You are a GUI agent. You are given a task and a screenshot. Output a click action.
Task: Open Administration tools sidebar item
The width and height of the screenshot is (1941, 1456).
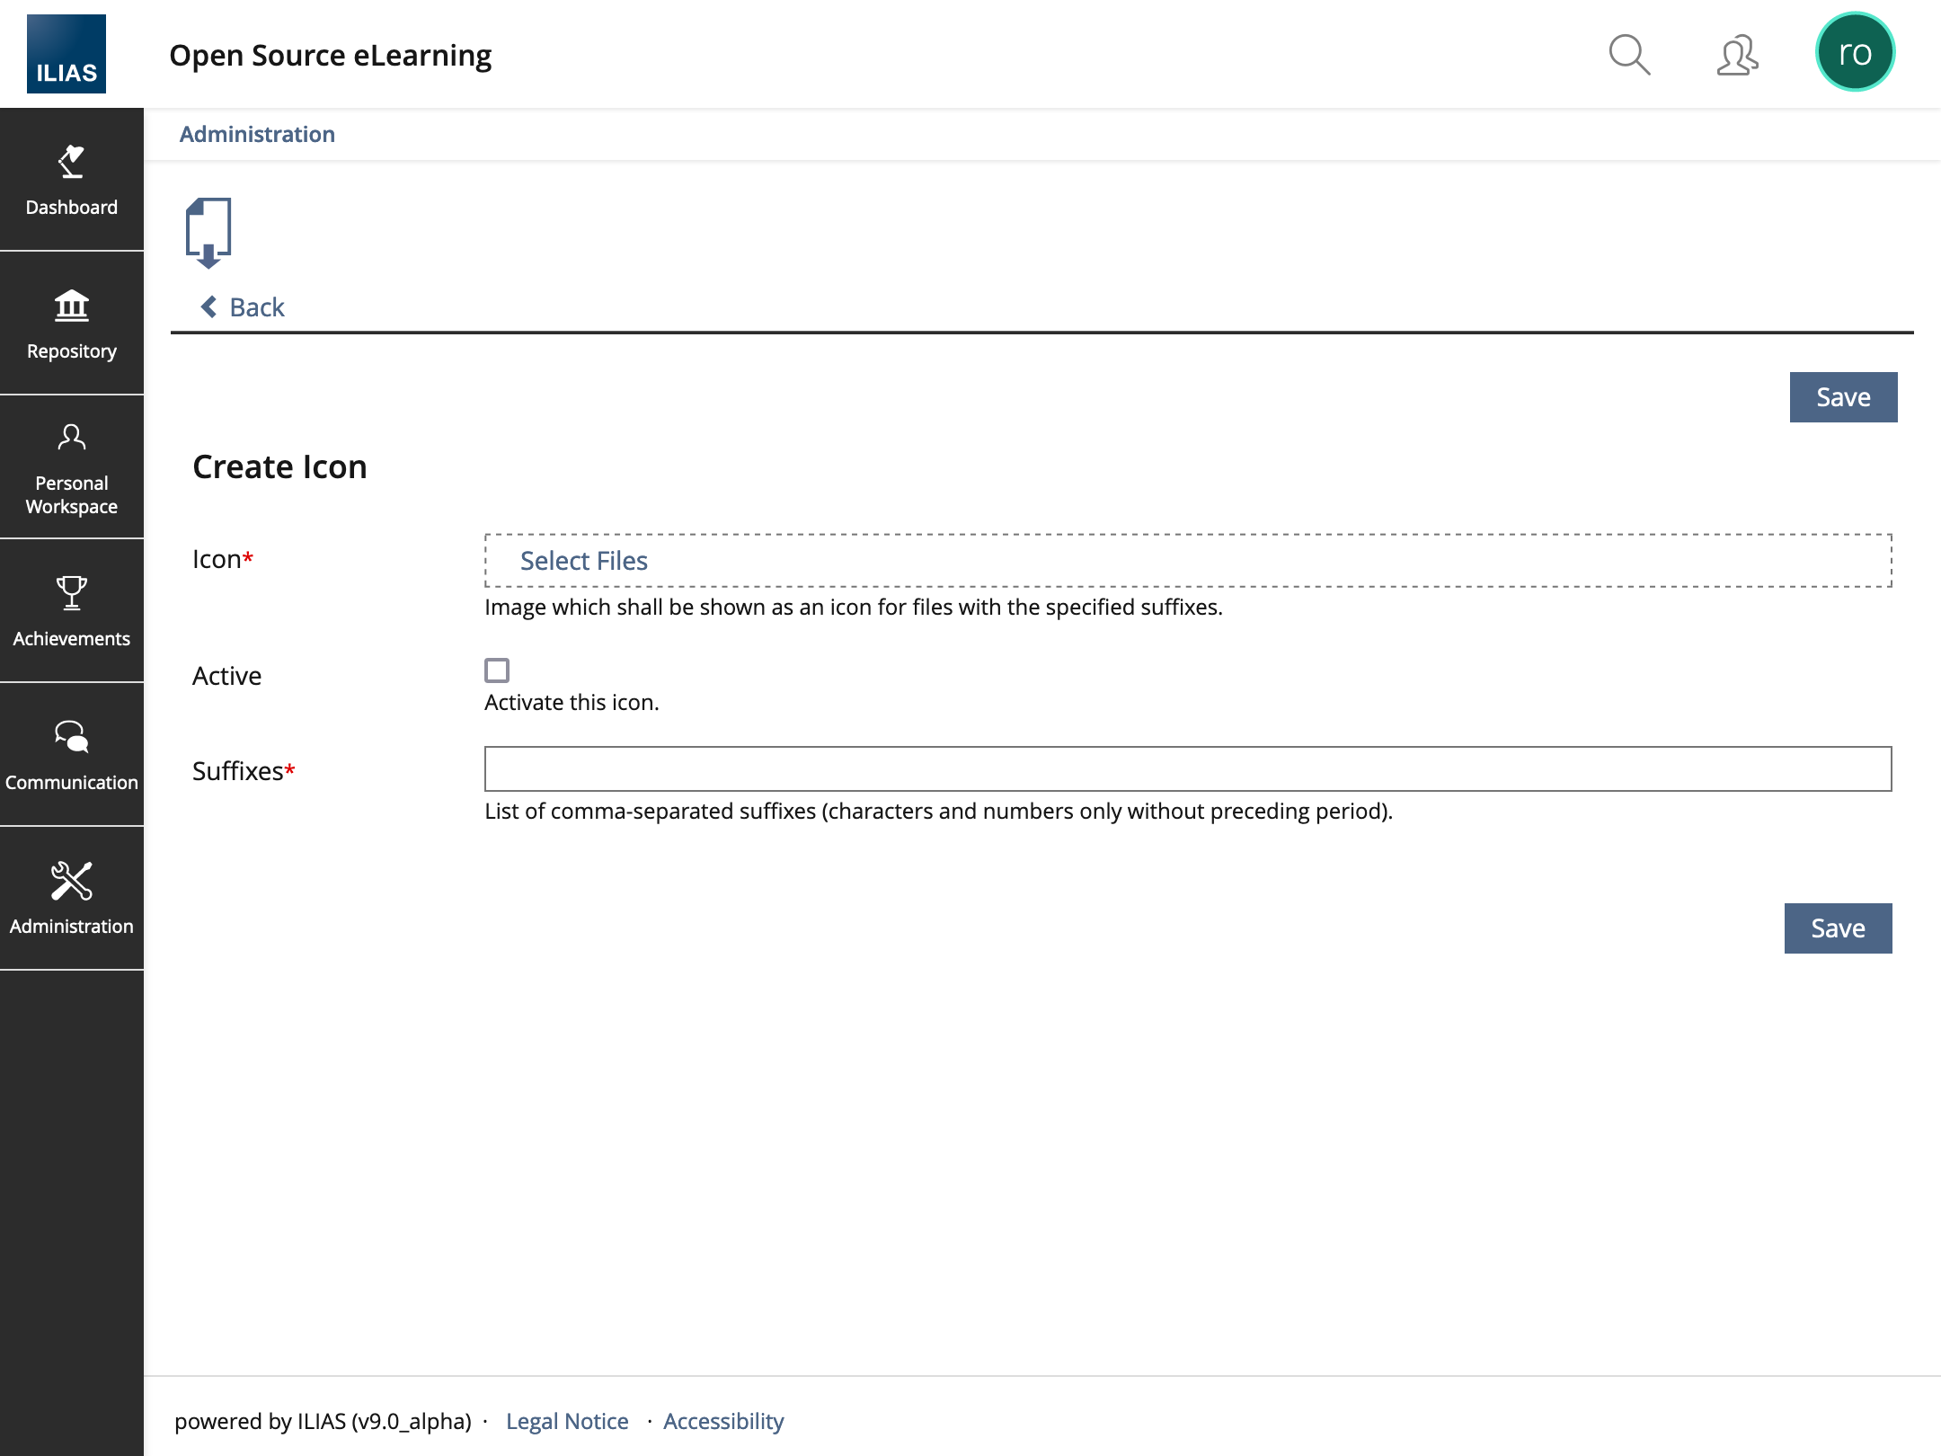tap(71, 899)
